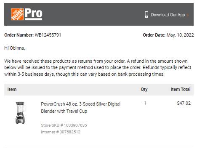197x154 pixels.
Task: Click the Internet # 307582512 text
Action: [61, 132]
